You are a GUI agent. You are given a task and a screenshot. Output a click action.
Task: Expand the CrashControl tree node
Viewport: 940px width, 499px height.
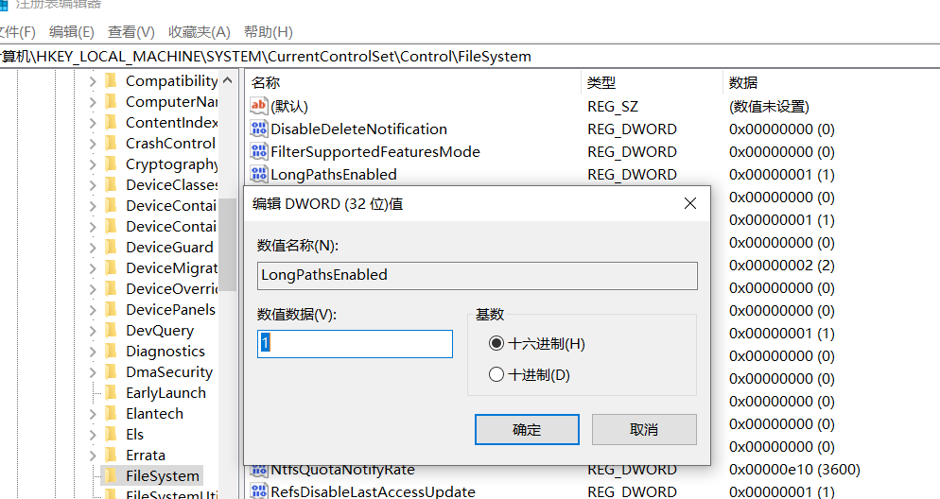point(93,143)
